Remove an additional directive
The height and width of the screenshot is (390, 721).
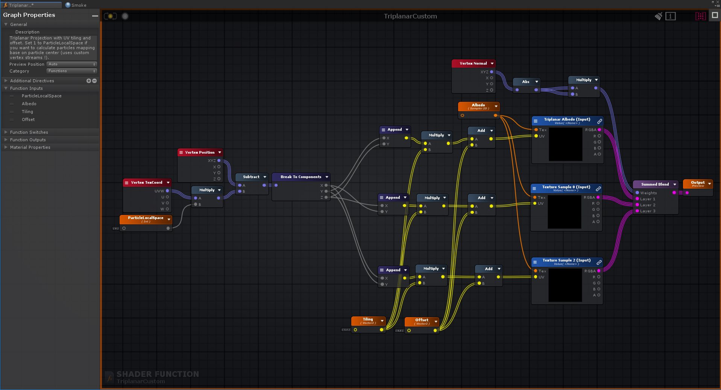click(94, 81)
